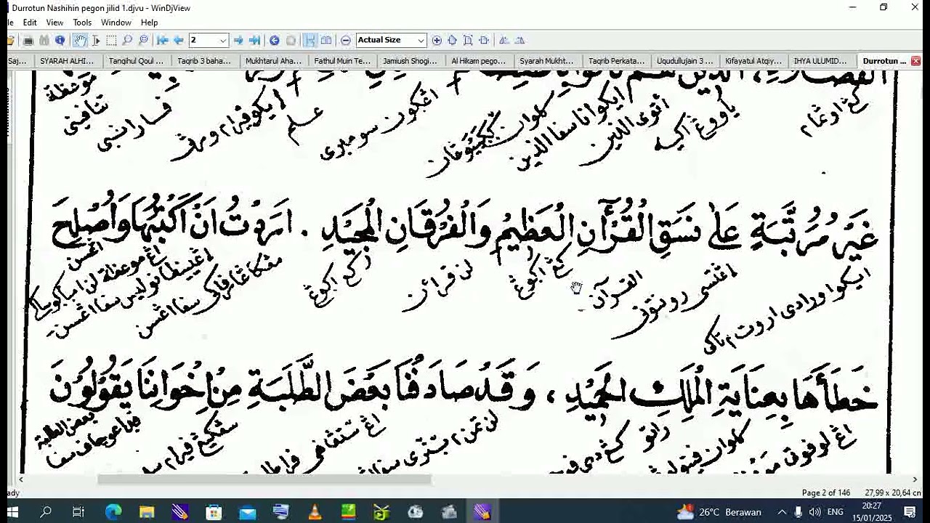Open Microsoft Store from taskbar
Image resolution: width=930 pixels, height=523 pixels.
pyautogui.click(x=214, y=512)
